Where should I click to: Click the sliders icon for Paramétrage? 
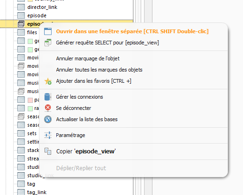point(48,135)
